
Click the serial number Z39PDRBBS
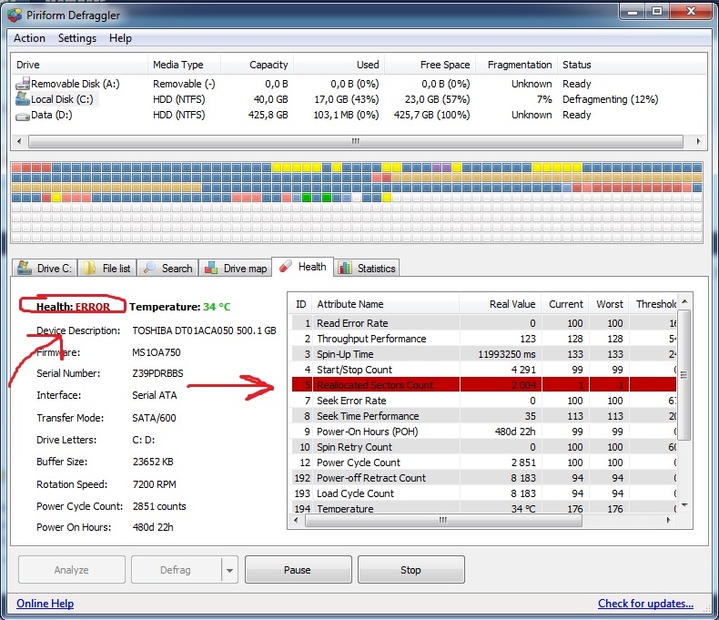(157, 373)
